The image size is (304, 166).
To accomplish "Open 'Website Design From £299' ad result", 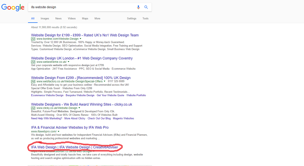I will point(81,78).
